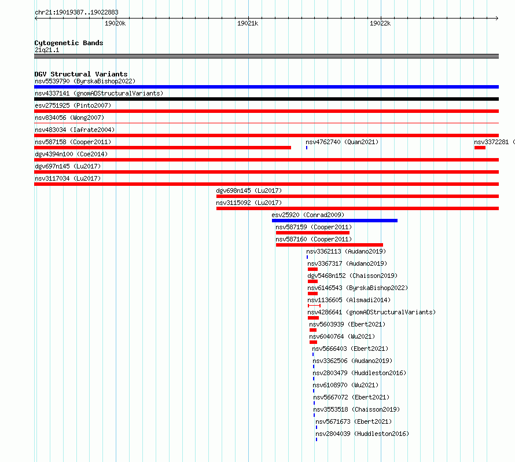Click the red dgv698n145 variant bar
Viewport: 515px width, 462px height.
point(358,196)
